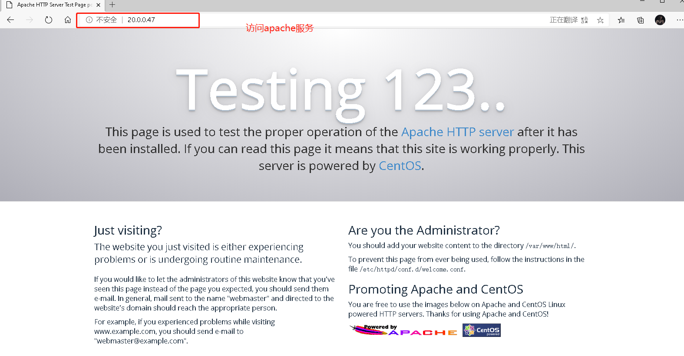Follow the CentOS link
684x356 pixels.
pos(400,166)
